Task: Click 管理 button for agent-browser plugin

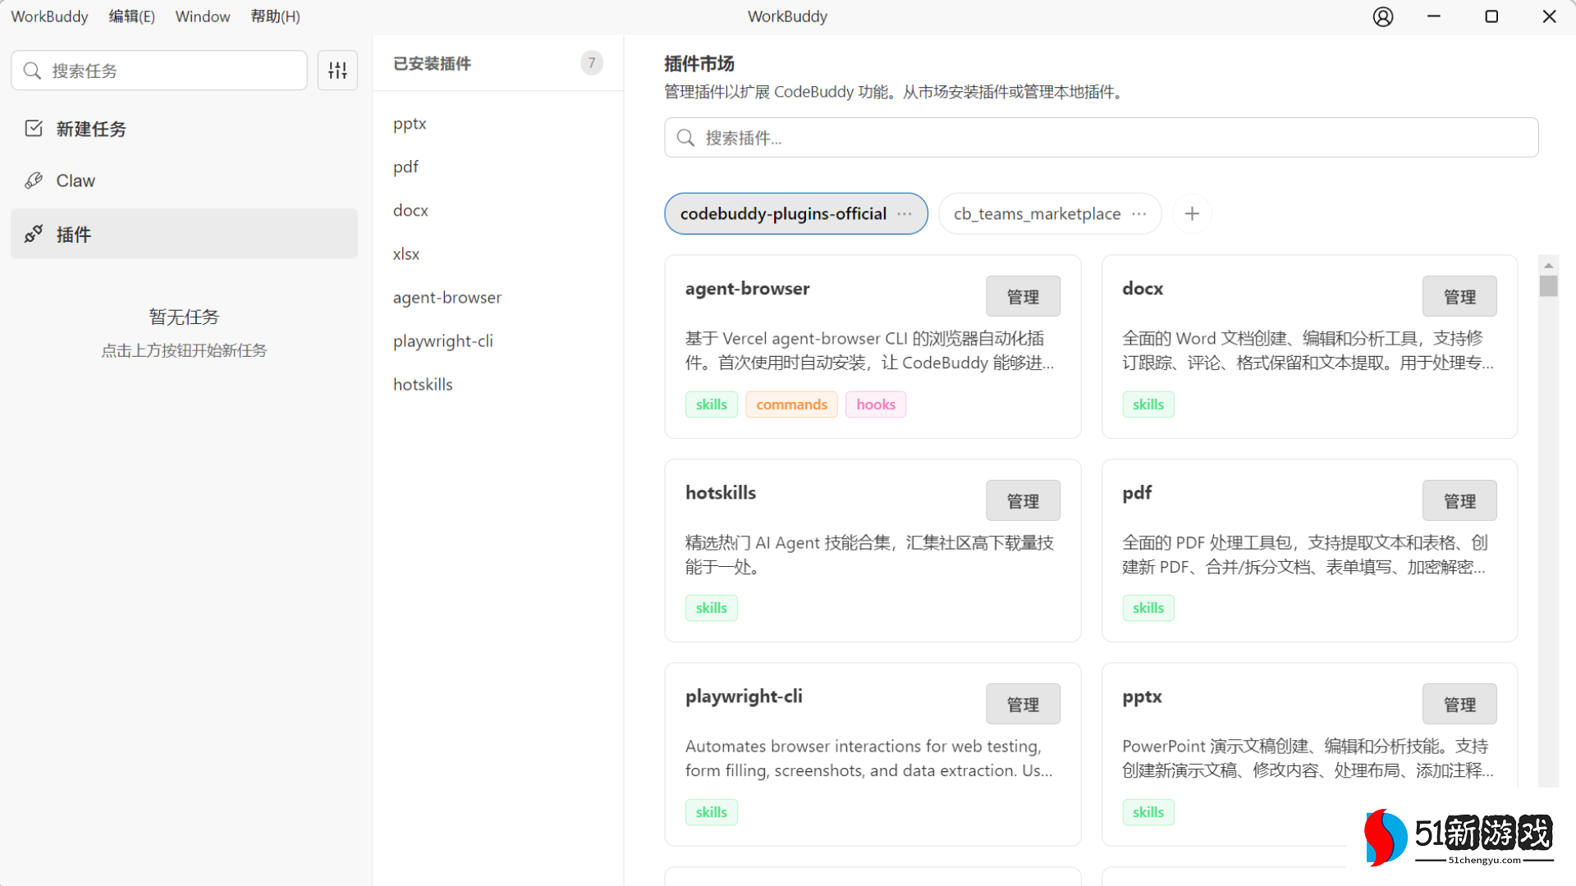Action: 1023,297
